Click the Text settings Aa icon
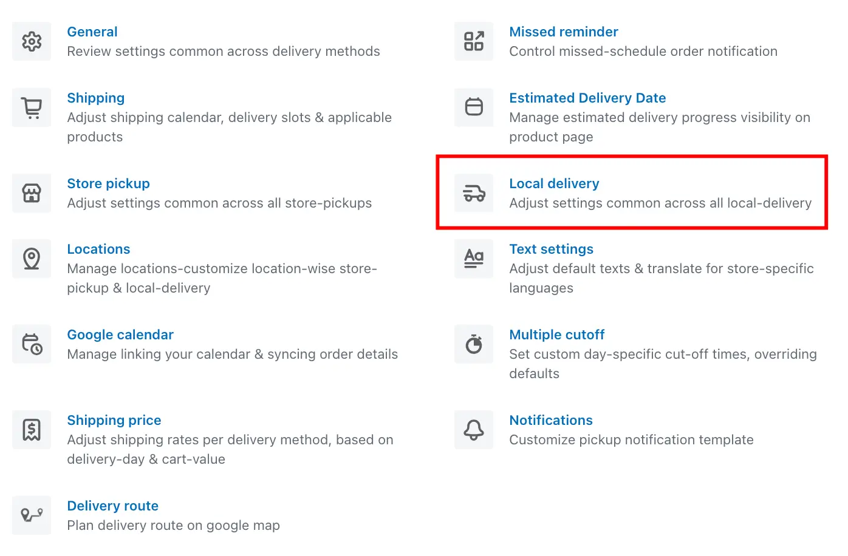Screen dimensions: 848x556 [474, 259]
